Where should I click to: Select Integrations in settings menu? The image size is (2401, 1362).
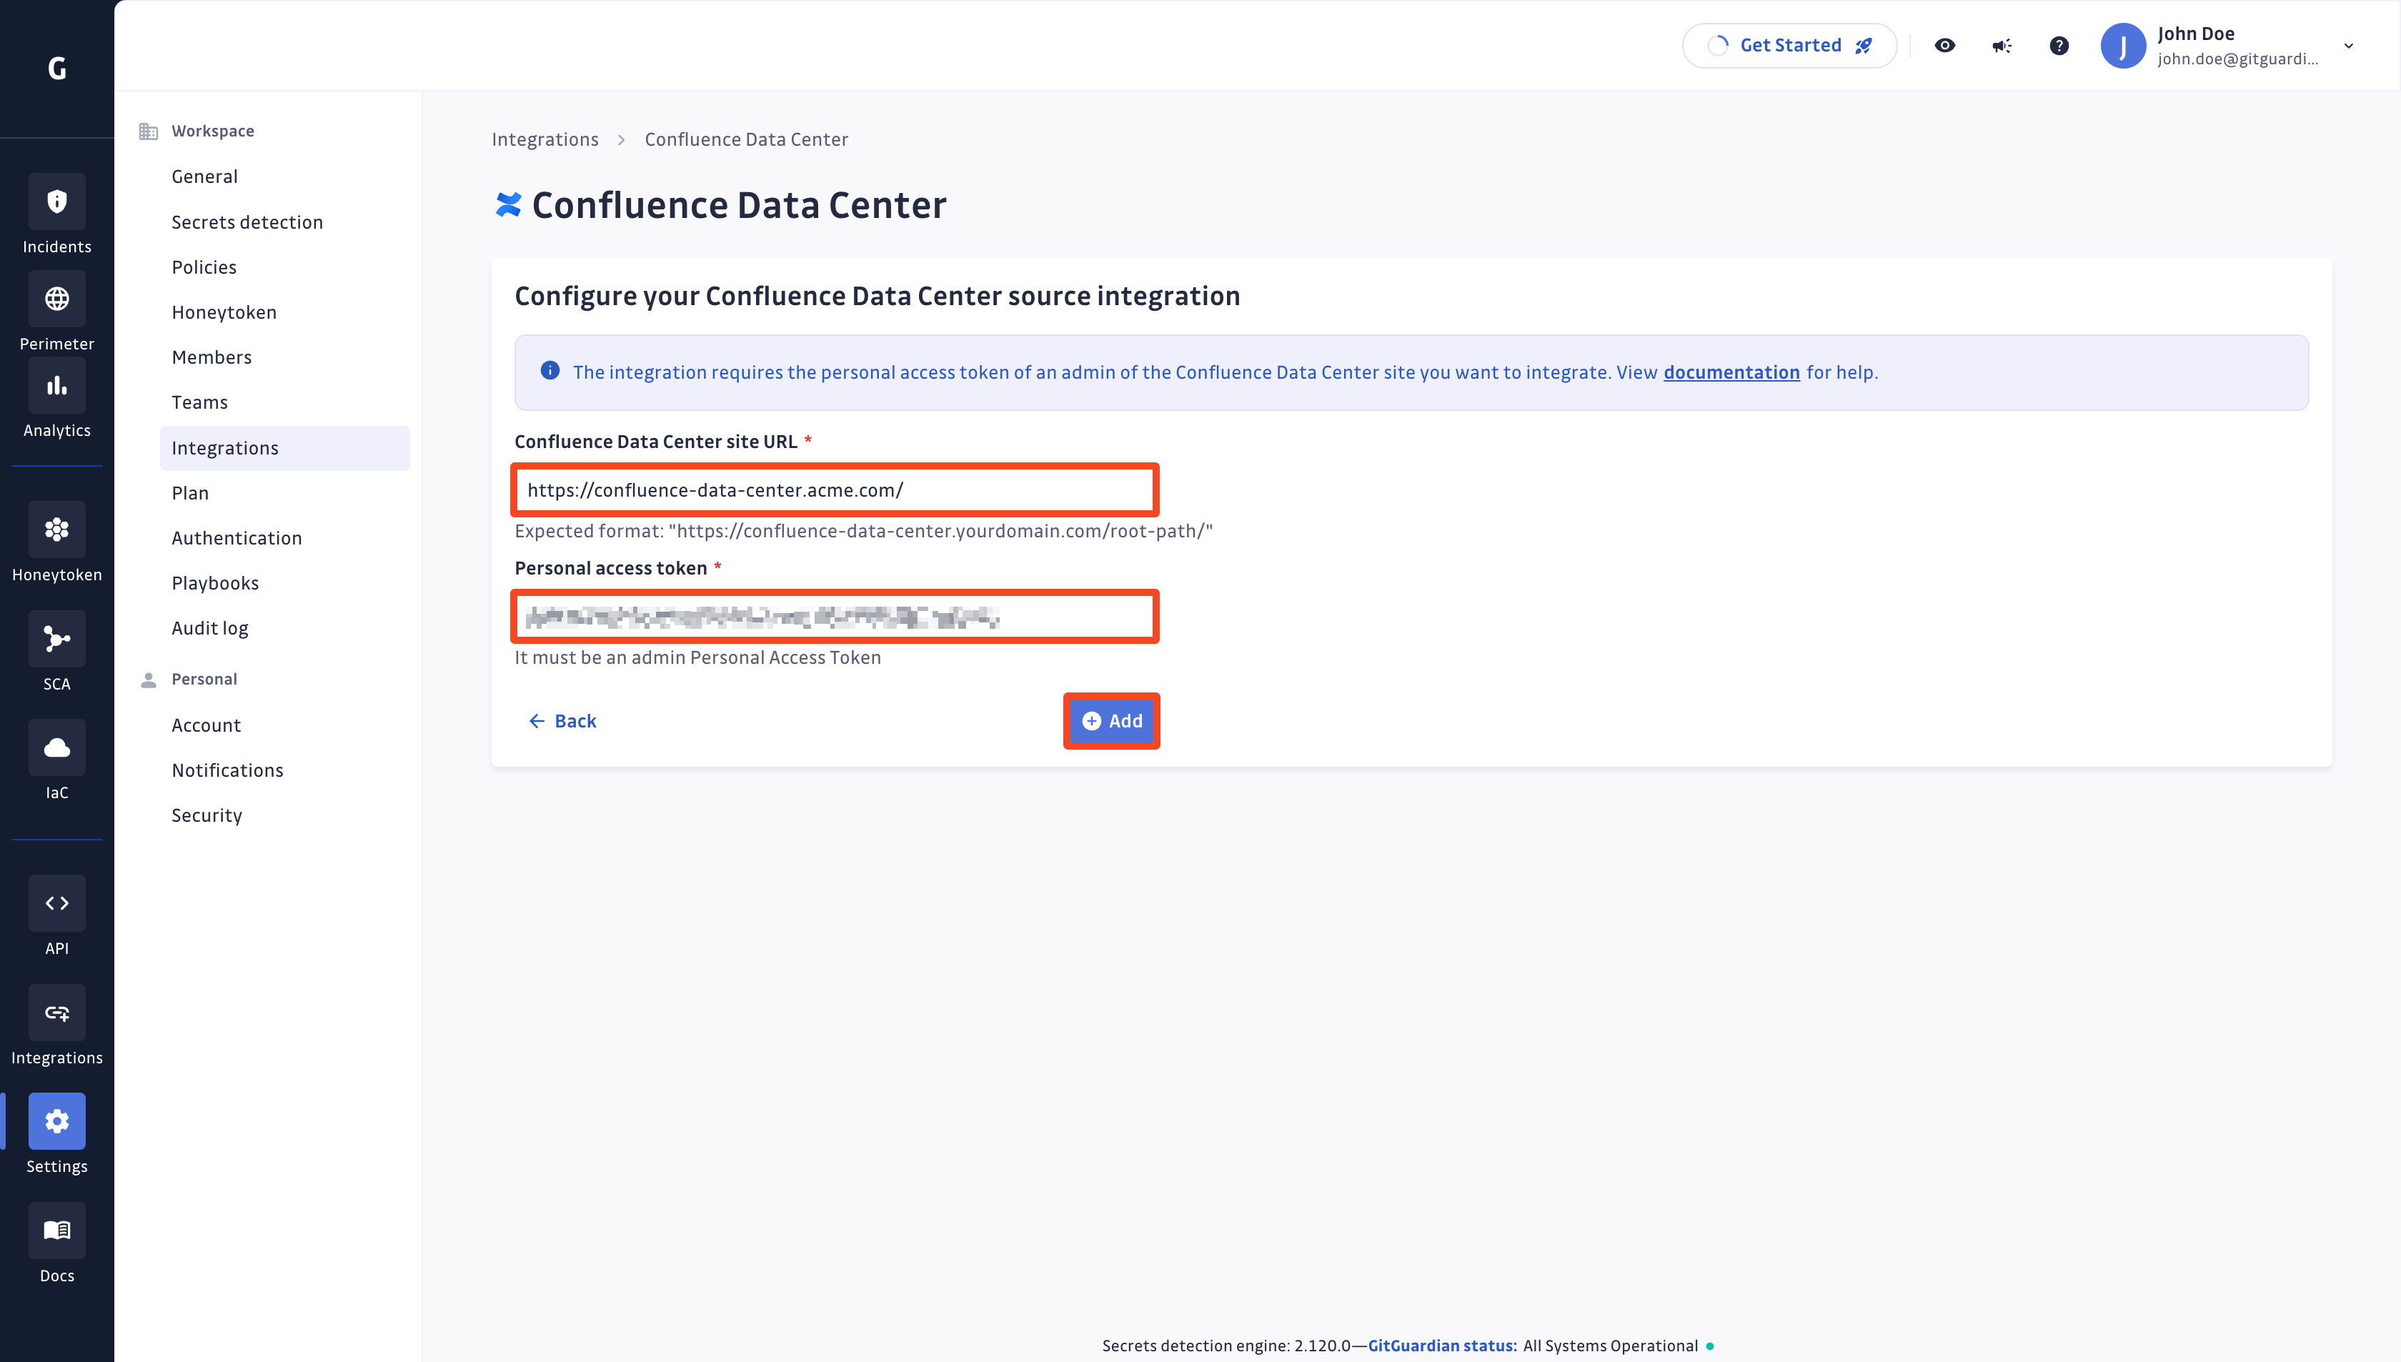pyautogui.click(x=284, y=448)
